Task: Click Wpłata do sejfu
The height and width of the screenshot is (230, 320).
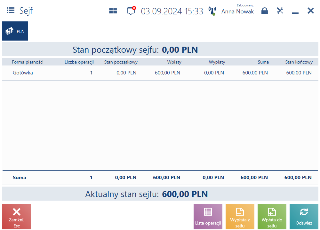Action: (272, 217)
